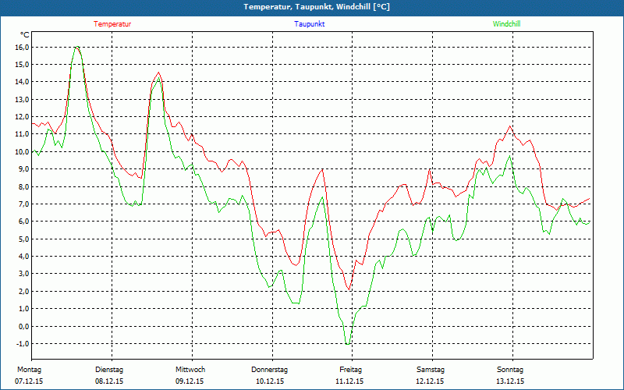Click the 3,0 y-axis value

(23, 274)
